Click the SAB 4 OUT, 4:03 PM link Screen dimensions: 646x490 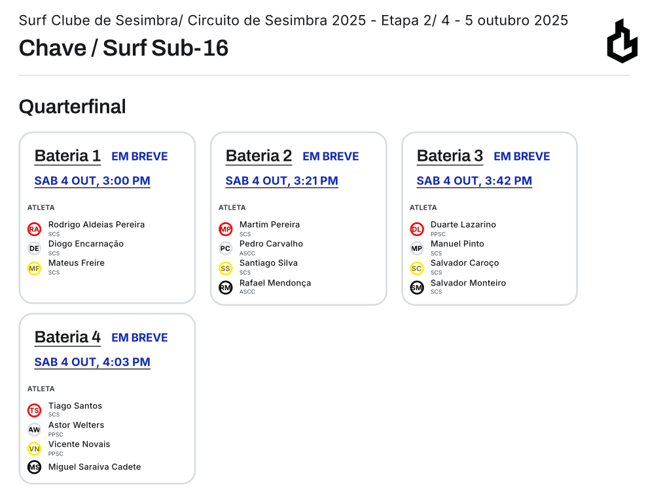click(92, 362)
